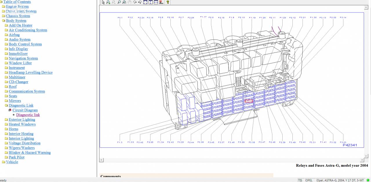Select the hand pan tool
Image resolution: width=371 pixels, height=182 pixels.
130,2
